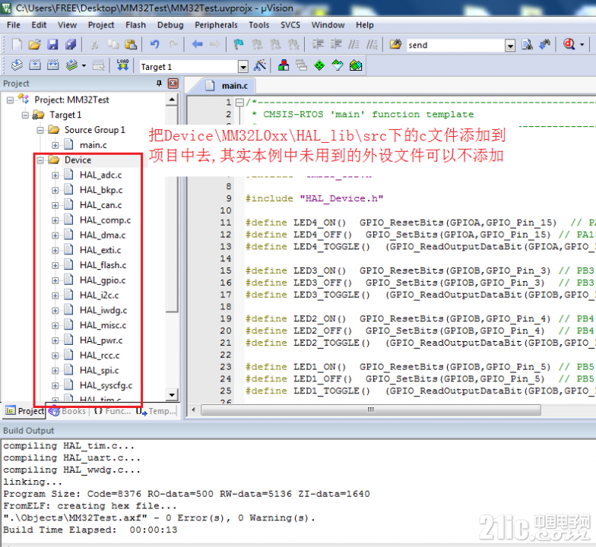Close the Project panel

click(173, 84)
